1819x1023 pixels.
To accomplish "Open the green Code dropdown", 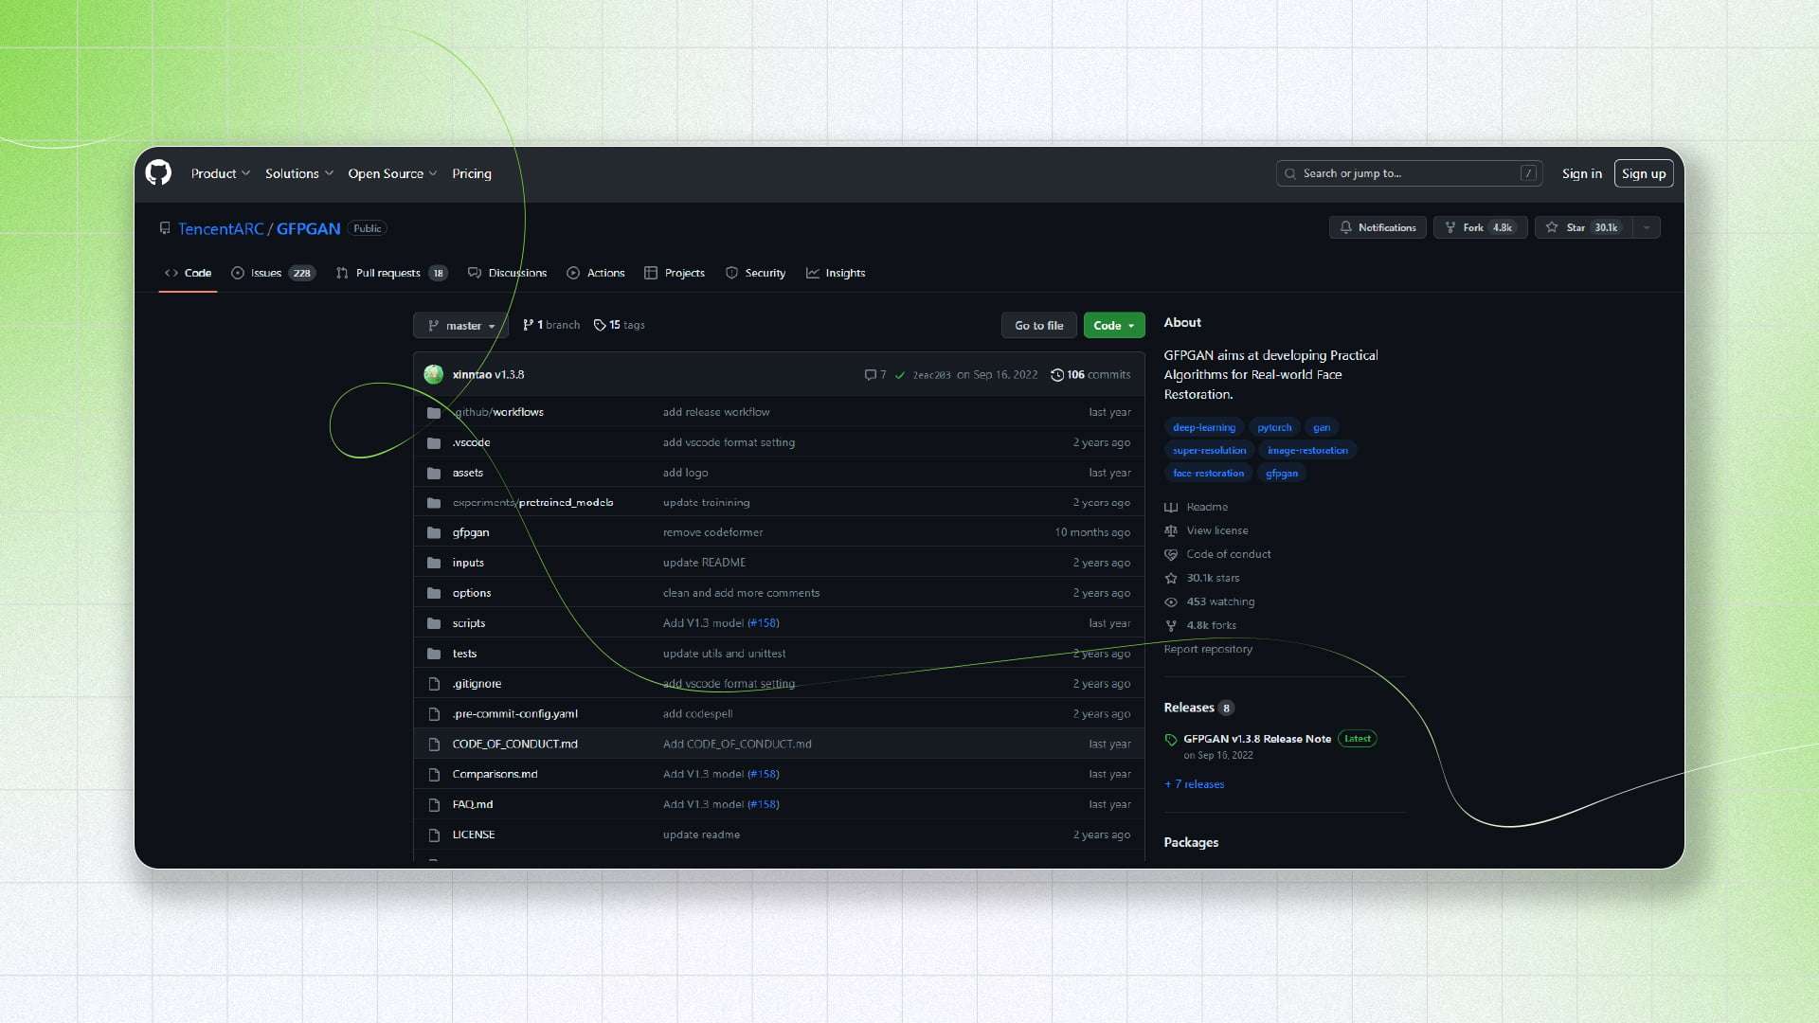I will coord(1113,325).
